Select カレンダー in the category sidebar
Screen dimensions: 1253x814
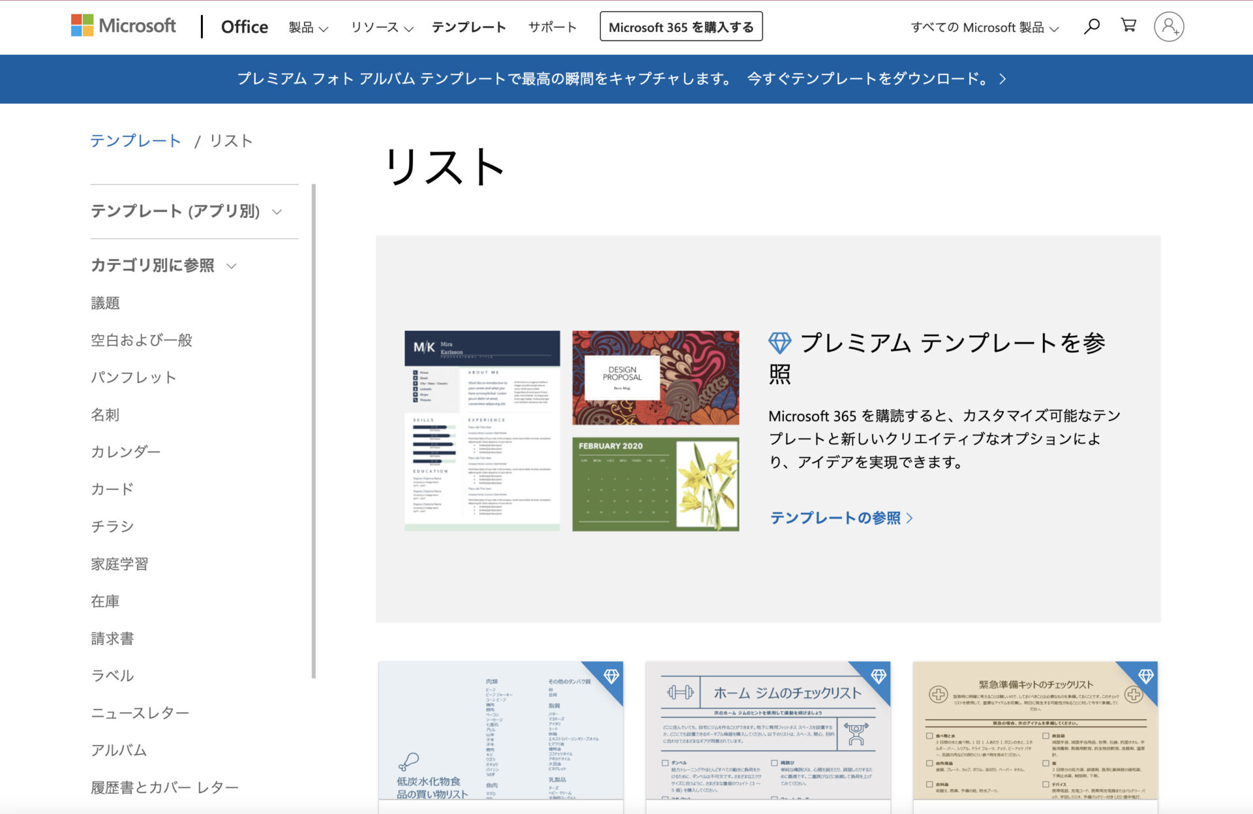(125, 451)
